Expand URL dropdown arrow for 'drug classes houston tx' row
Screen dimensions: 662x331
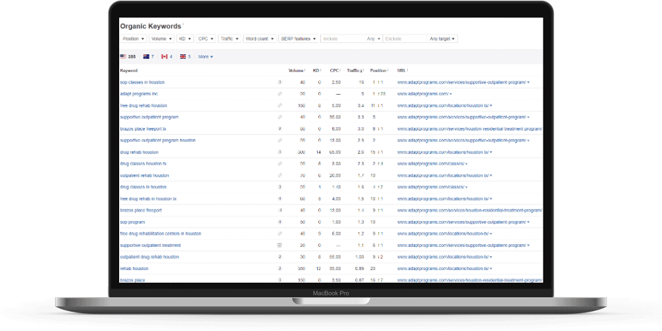(x=466, y=164)
